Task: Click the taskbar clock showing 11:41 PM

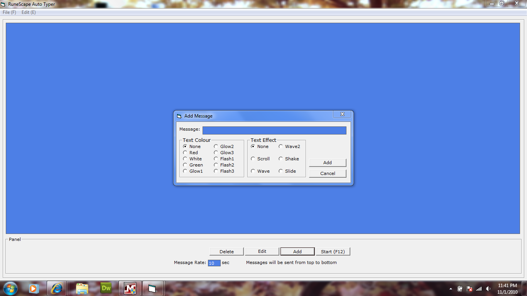Action: [507, 289]
